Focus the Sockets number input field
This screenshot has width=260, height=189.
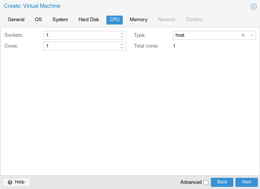(81, 35)
